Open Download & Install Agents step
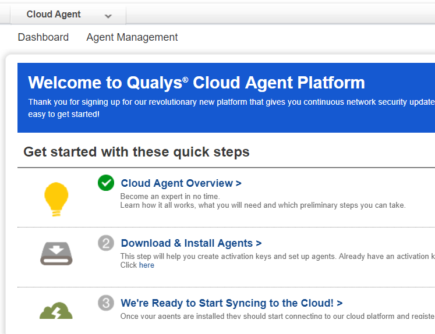435x334 pixels. coord(191,243)
